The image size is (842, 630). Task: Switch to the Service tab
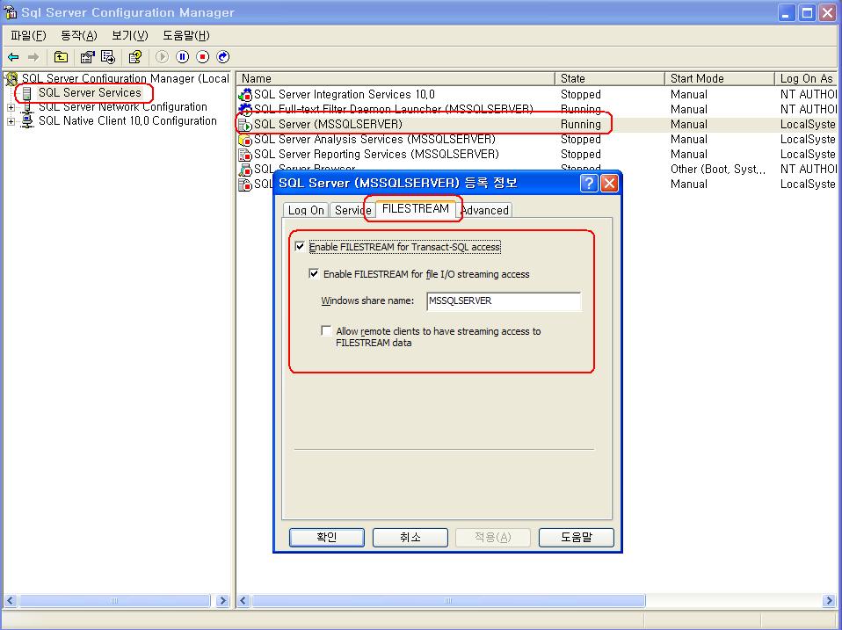(x=352, y=210)
